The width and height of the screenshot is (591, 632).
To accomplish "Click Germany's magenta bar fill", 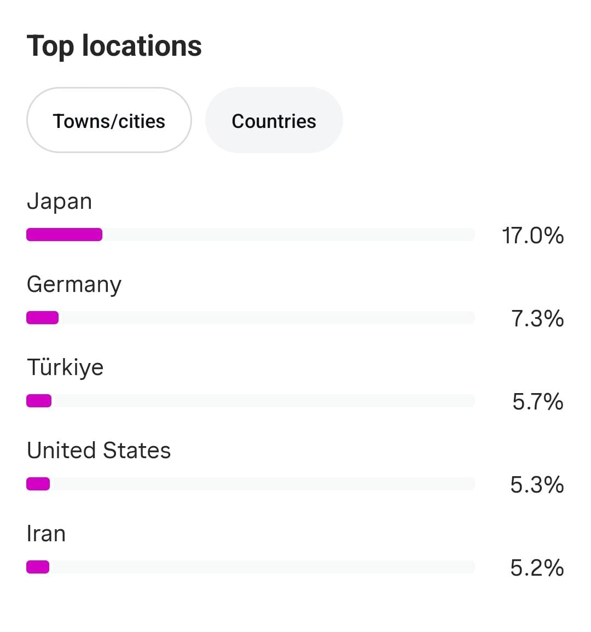I will point(42,318).
